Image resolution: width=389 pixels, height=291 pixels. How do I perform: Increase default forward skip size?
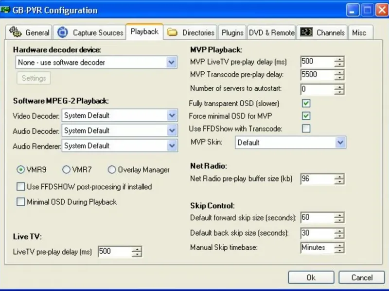coord(339,215)
